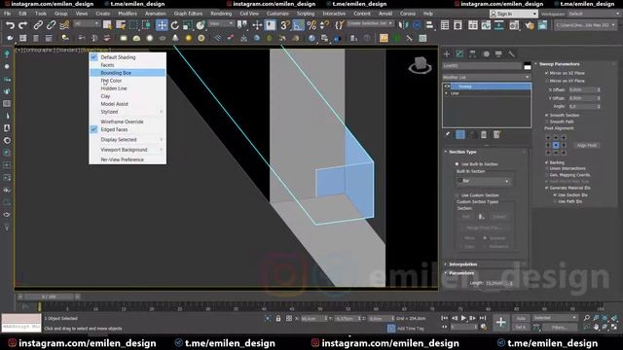The image size is (623, 350).
Task: Open the Rendering menu
Action: pos(221,14)
